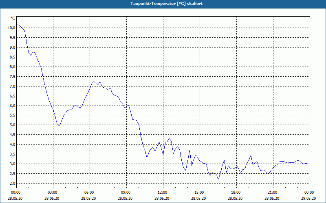This screenshot has height=203, width=326.
Task: Click the 28.05.20 date under 03:00
Action: pos(52,198)
